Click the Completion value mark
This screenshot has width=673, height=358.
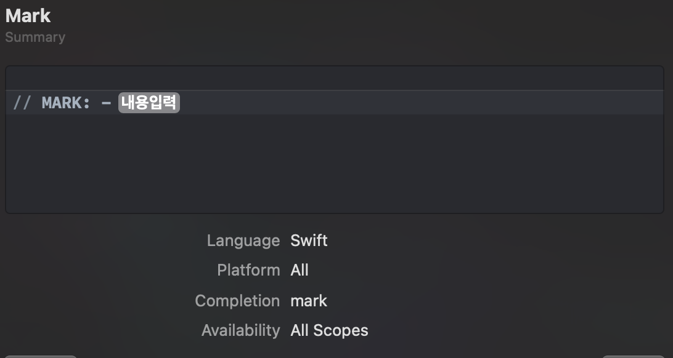pos(309,301)
